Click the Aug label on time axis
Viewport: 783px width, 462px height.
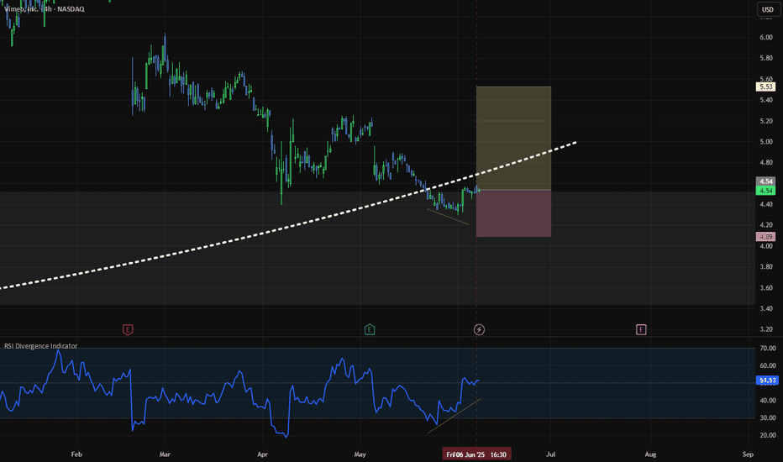[x=650, y=454]
